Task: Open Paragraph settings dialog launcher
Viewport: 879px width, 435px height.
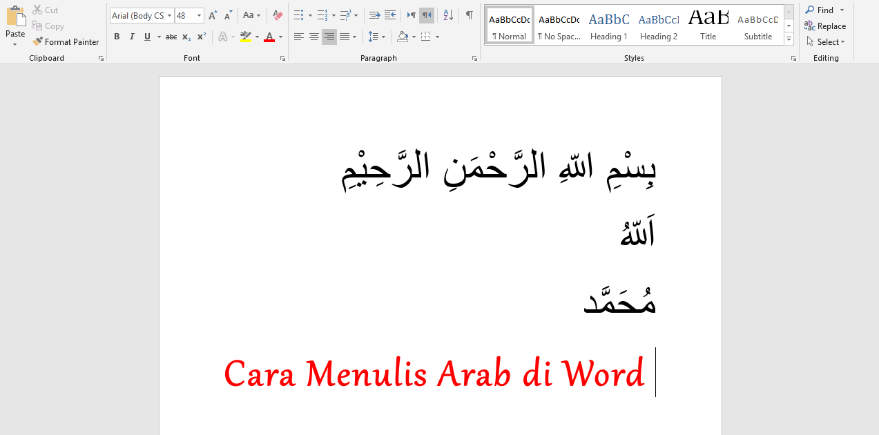Action: click(474, 59)
